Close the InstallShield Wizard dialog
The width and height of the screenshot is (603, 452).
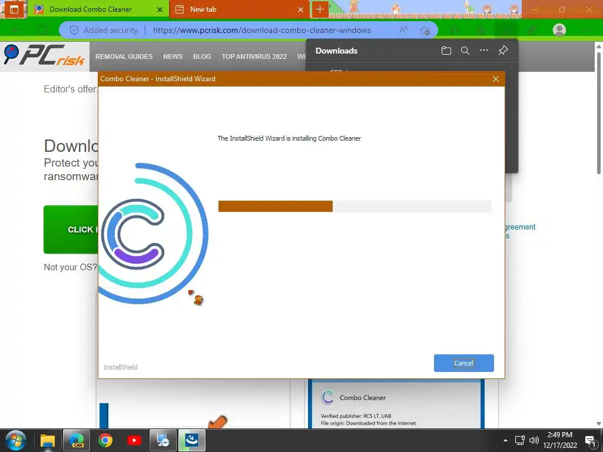pyautogui.click(x=496, y=79)
